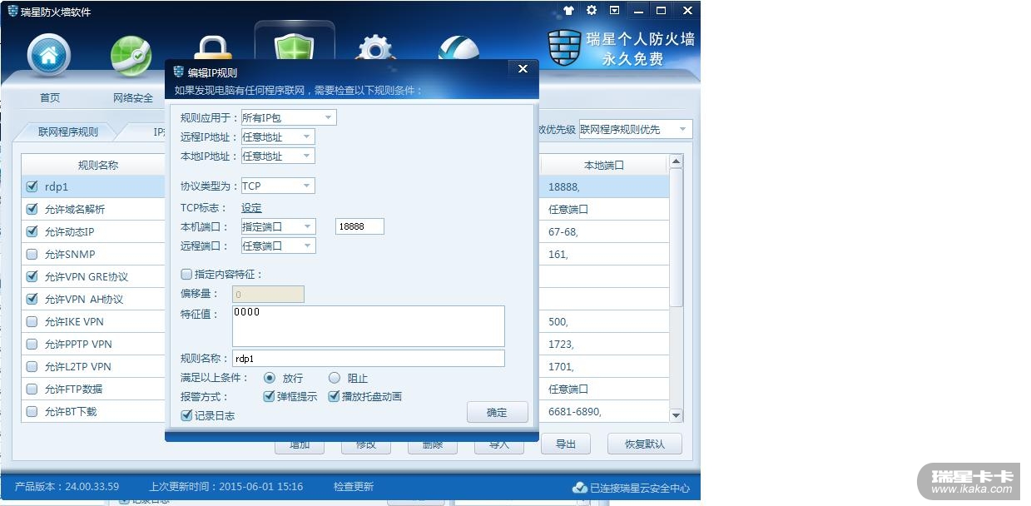Open the 联网程序规则优先 priority dropdown
Image resolution: width=1031 pixels, height=506 pixels.
click(x=636, y=129)
